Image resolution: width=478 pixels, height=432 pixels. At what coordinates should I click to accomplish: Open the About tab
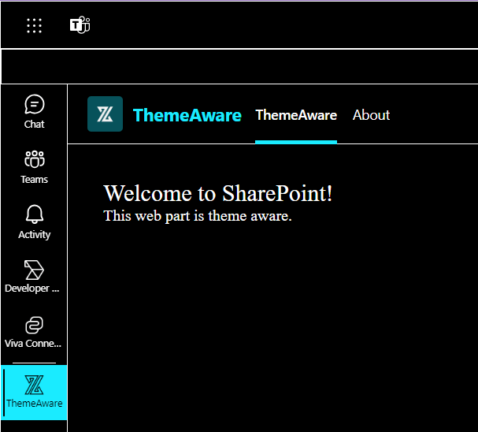371,115
